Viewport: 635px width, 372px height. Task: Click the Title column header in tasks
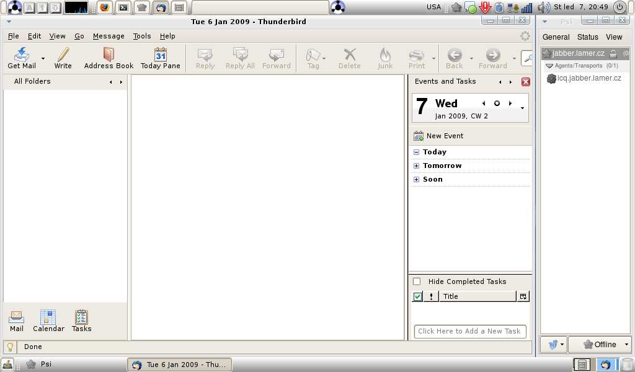pyautogui.click(x=478, y=296)
